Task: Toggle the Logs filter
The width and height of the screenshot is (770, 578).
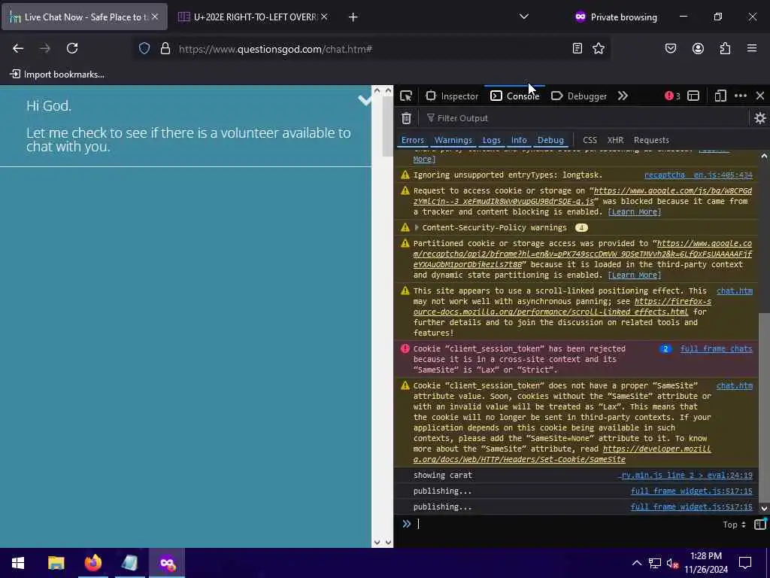Action: (x=491, y=140)
